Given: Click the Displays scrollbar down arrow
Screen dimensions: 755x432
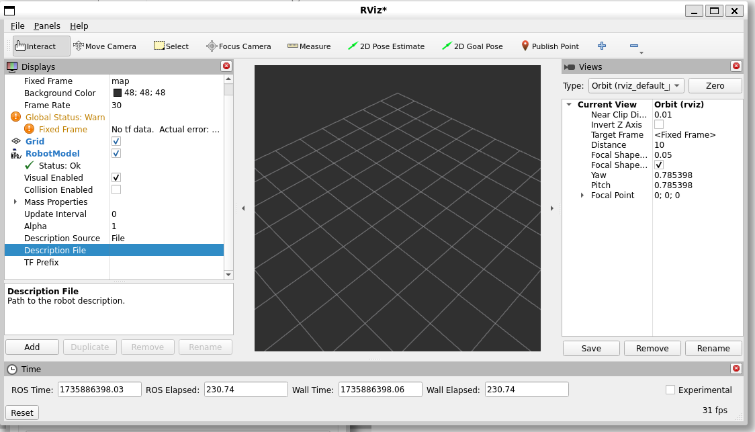Looking at the screenshot, I should click(x=228, y=275).
